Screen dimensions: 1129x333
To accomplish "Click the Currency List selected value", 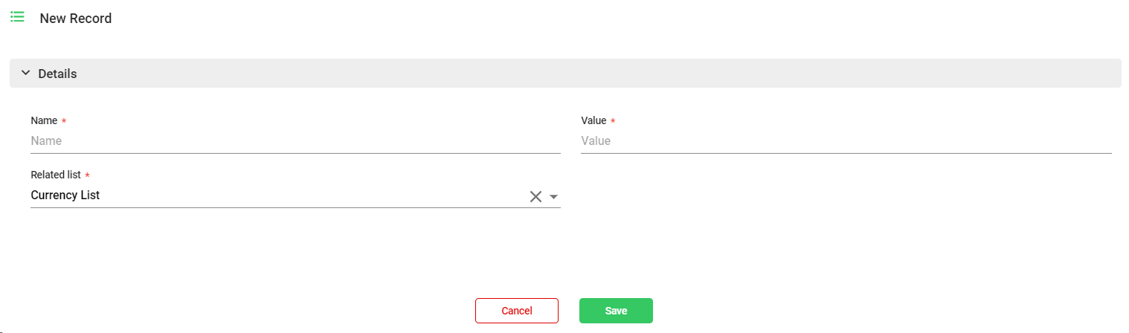I will point(65,195).
